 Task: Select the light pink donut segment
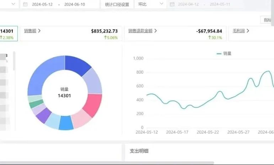(x=81, y=120)
